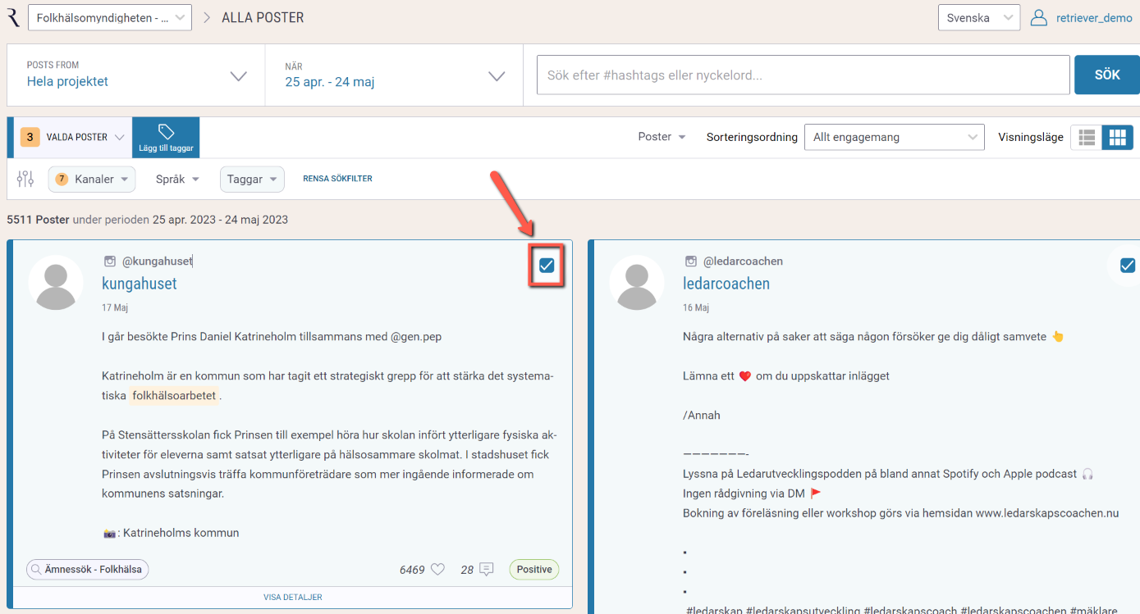Click the Ämnessök - Folkhälsa tag chip
Viewport: 1140px width, 614px height.
(x=88, y=569)
